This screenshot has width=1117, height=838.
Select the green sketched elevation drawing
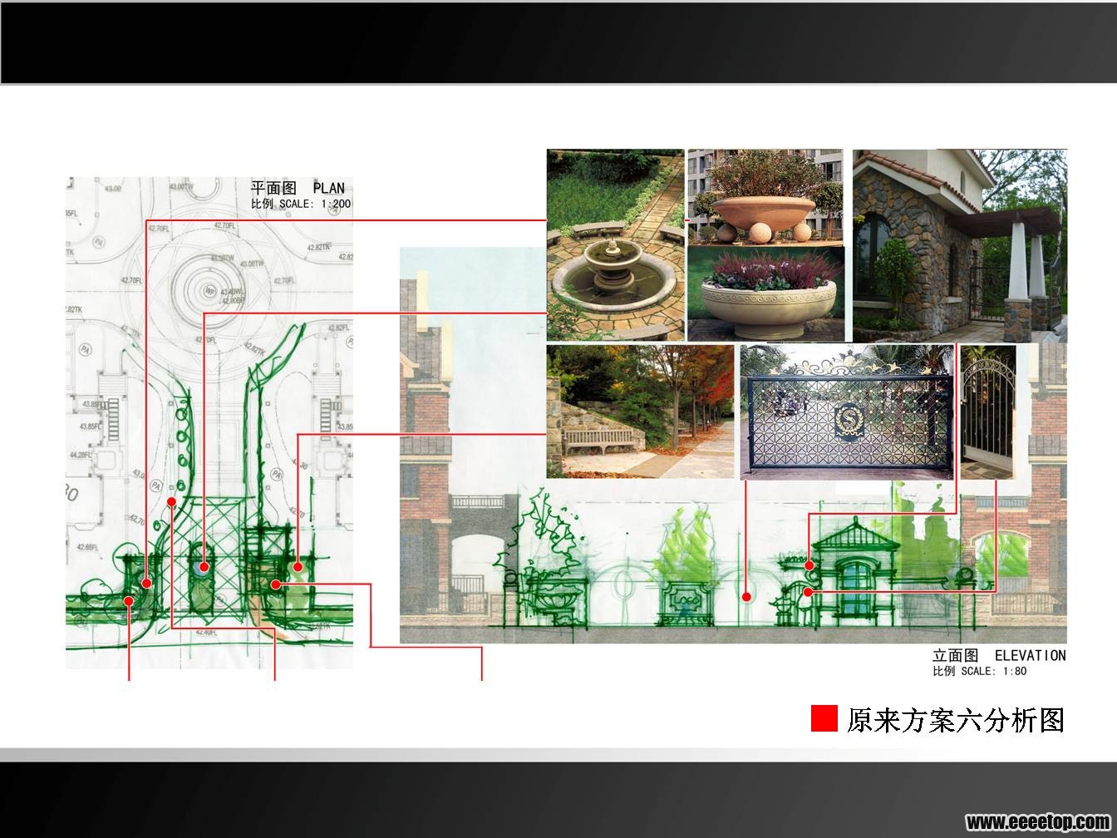point(733,445)
